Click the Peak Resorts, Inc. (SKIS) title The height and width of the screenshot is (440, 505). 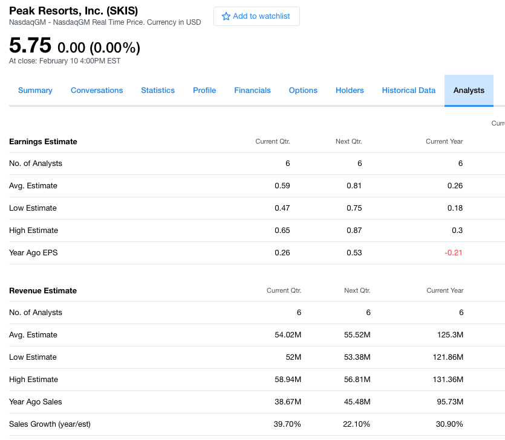73,11
